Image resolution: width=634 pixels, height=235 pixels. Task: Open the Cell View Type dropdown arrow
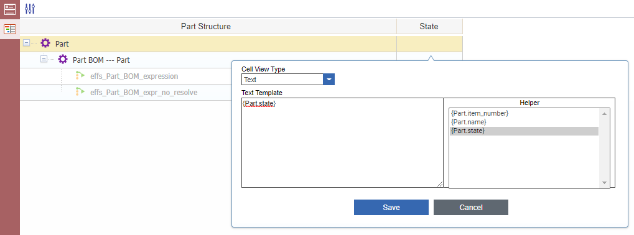click(329, 80)
